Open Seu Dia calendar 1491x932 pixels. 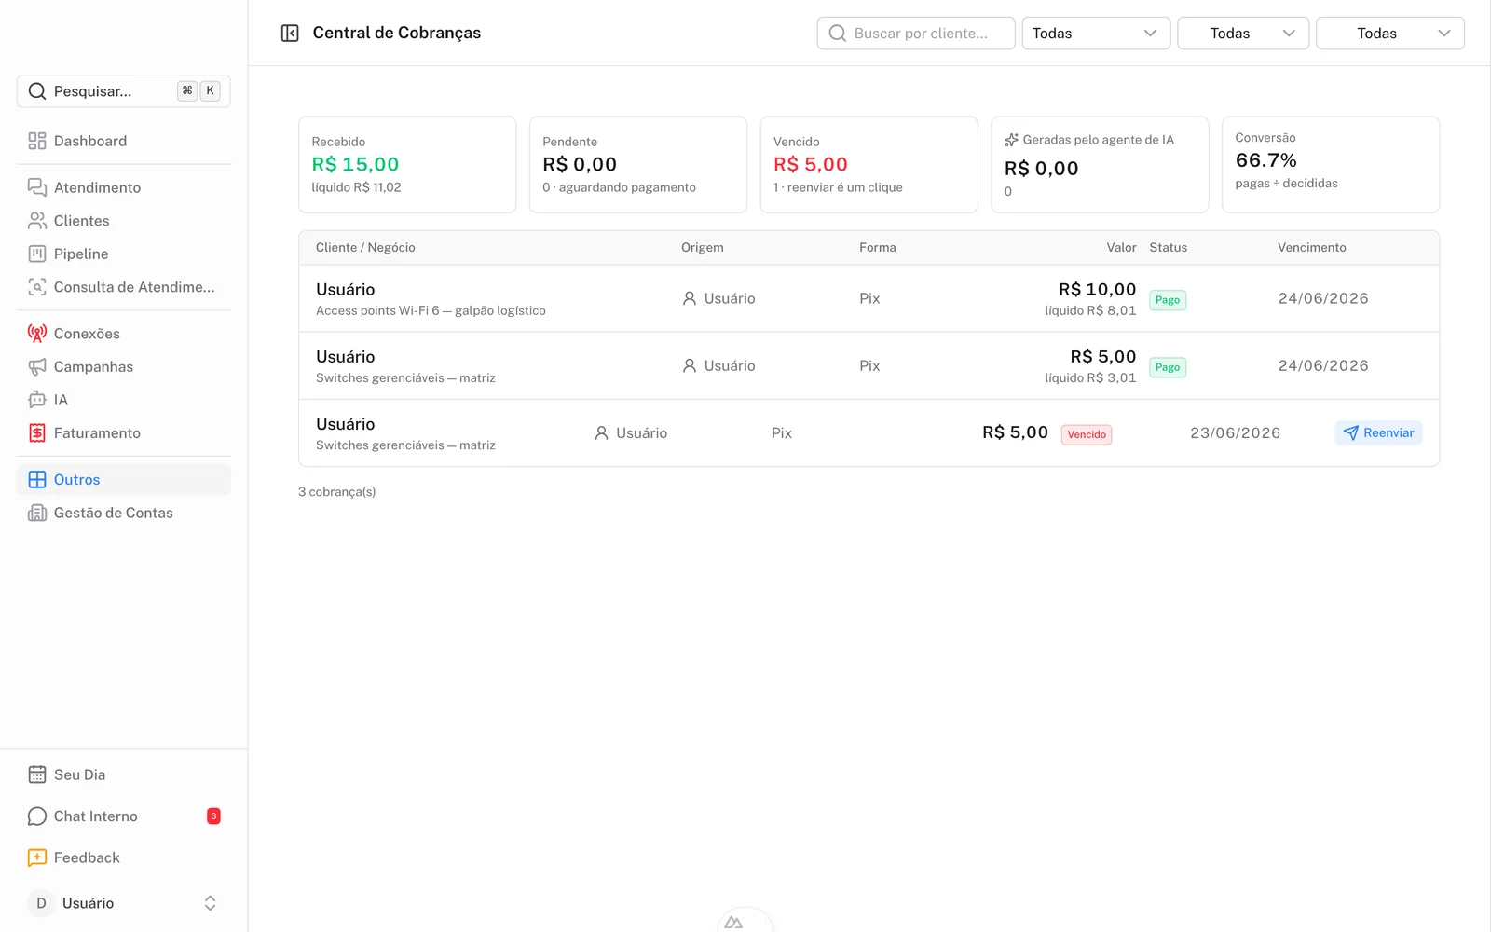[124, 774]
